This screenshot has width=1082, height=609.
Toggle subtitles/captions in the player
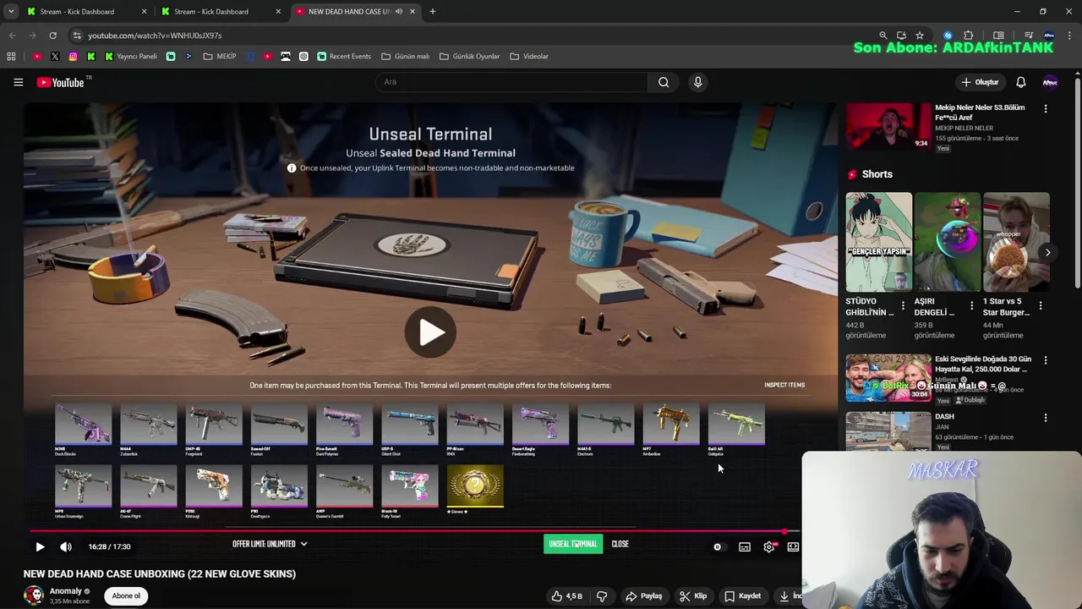(745, 546)
